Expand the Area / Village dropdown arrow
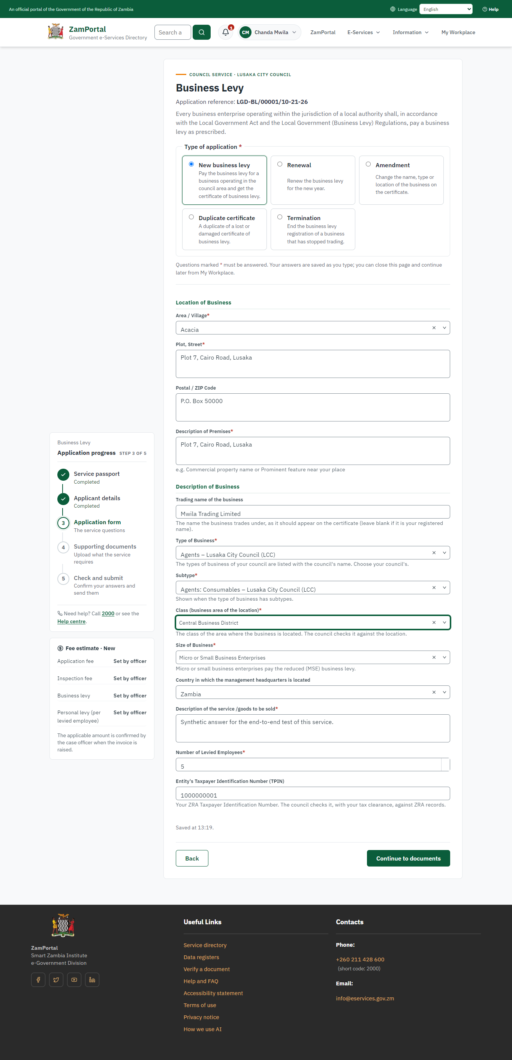The width and height of the screenshot is (512, 1060). click(445, 328)
